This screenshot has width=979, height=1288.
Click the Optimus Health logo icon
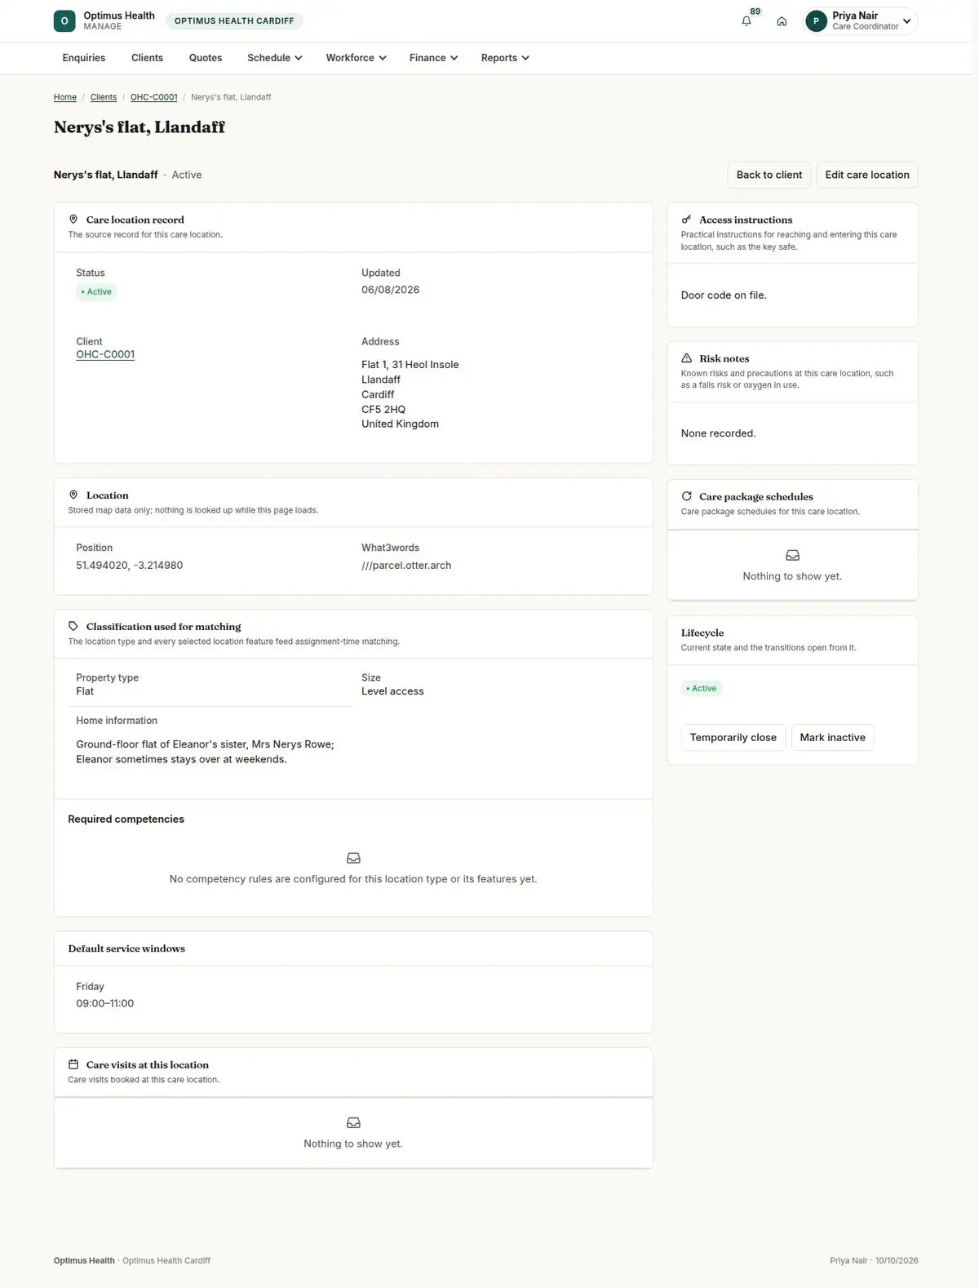[x=64, y=21]
